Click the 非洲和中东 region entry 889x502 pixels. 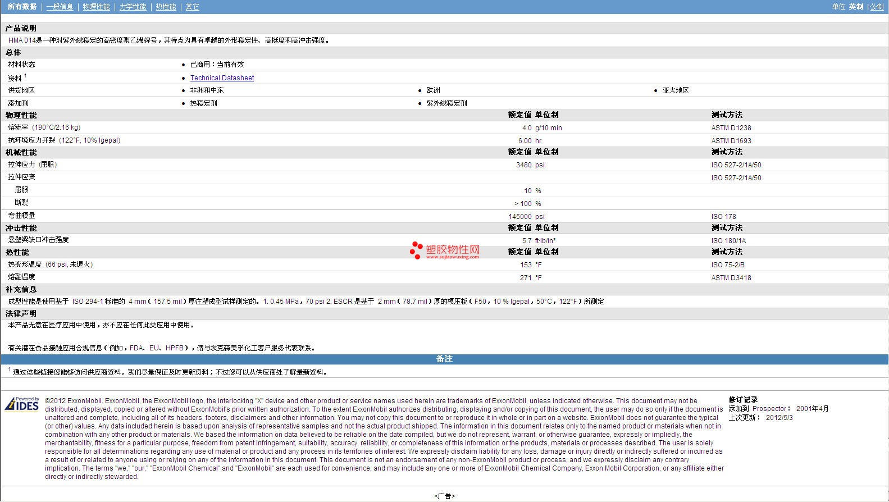[207, 90]
